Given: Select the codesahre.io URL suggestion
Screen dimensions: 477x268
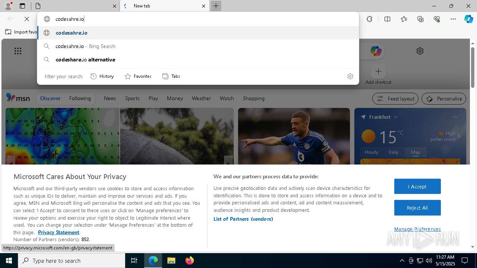Looking at the screenshot, I should (x=198, y=33).
